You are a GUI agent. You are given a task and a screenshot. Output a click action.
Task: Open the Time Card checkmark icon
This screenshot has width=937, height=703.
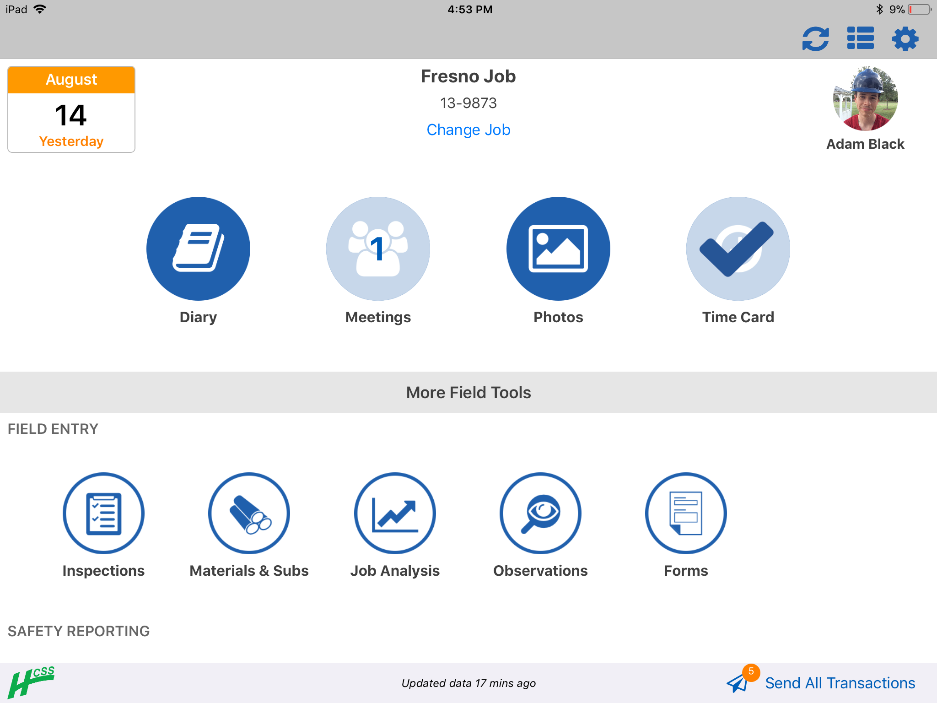(x=738, y=249)
